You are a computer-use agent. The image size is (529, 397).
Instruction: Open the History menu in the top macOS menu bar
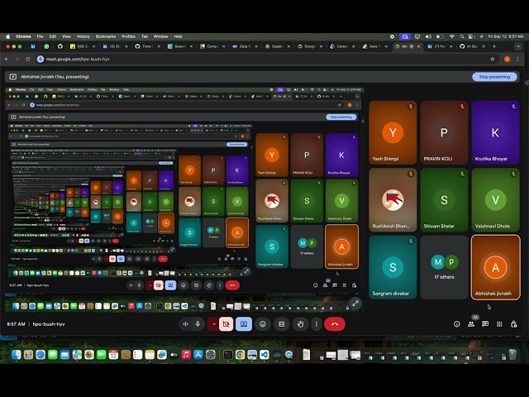coord(83,36)
